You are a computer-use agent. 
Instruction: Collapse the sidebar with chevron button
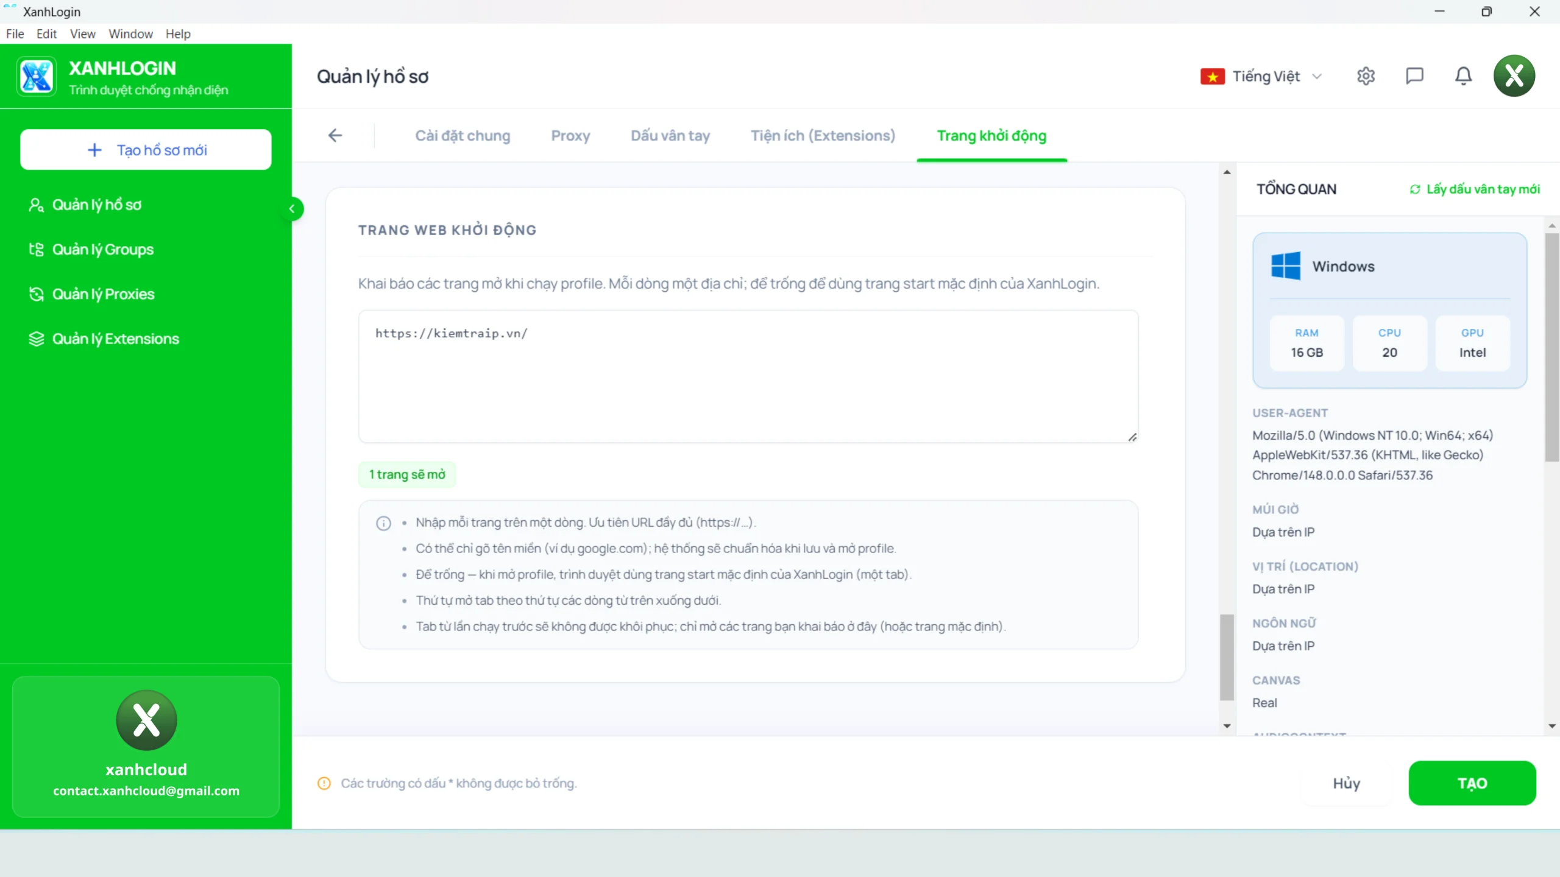click(x=292, y=209)
